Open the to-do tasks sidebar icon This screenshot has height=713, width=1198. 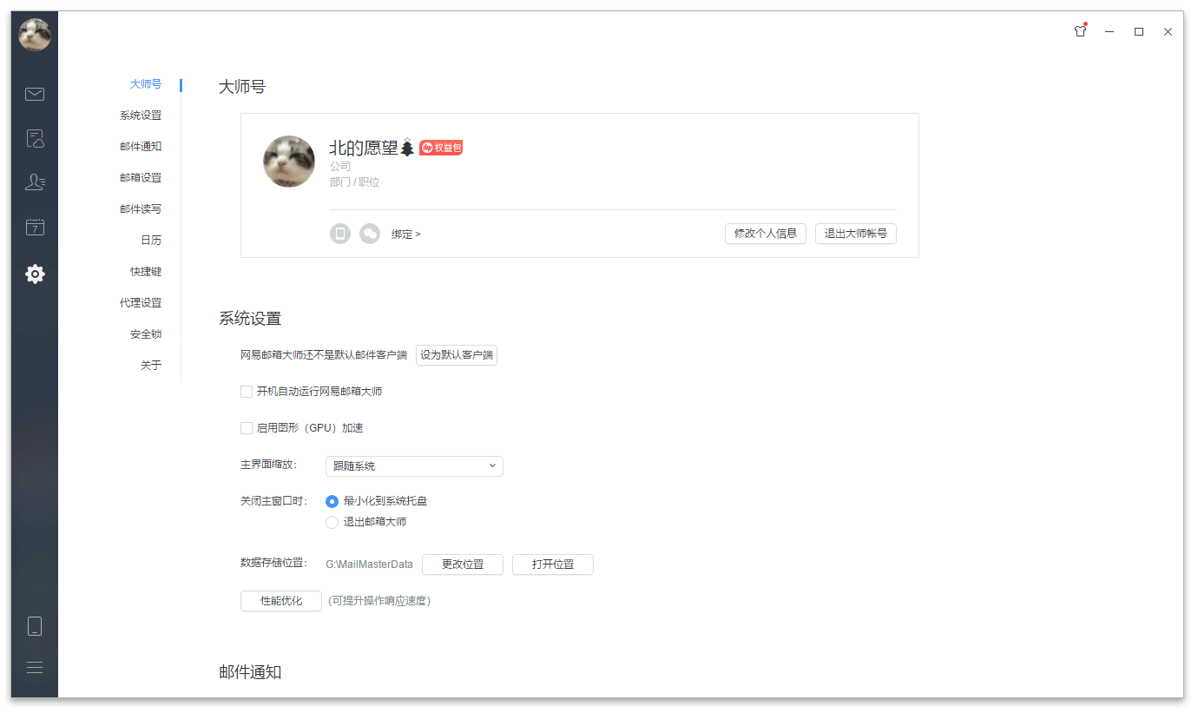35,138
